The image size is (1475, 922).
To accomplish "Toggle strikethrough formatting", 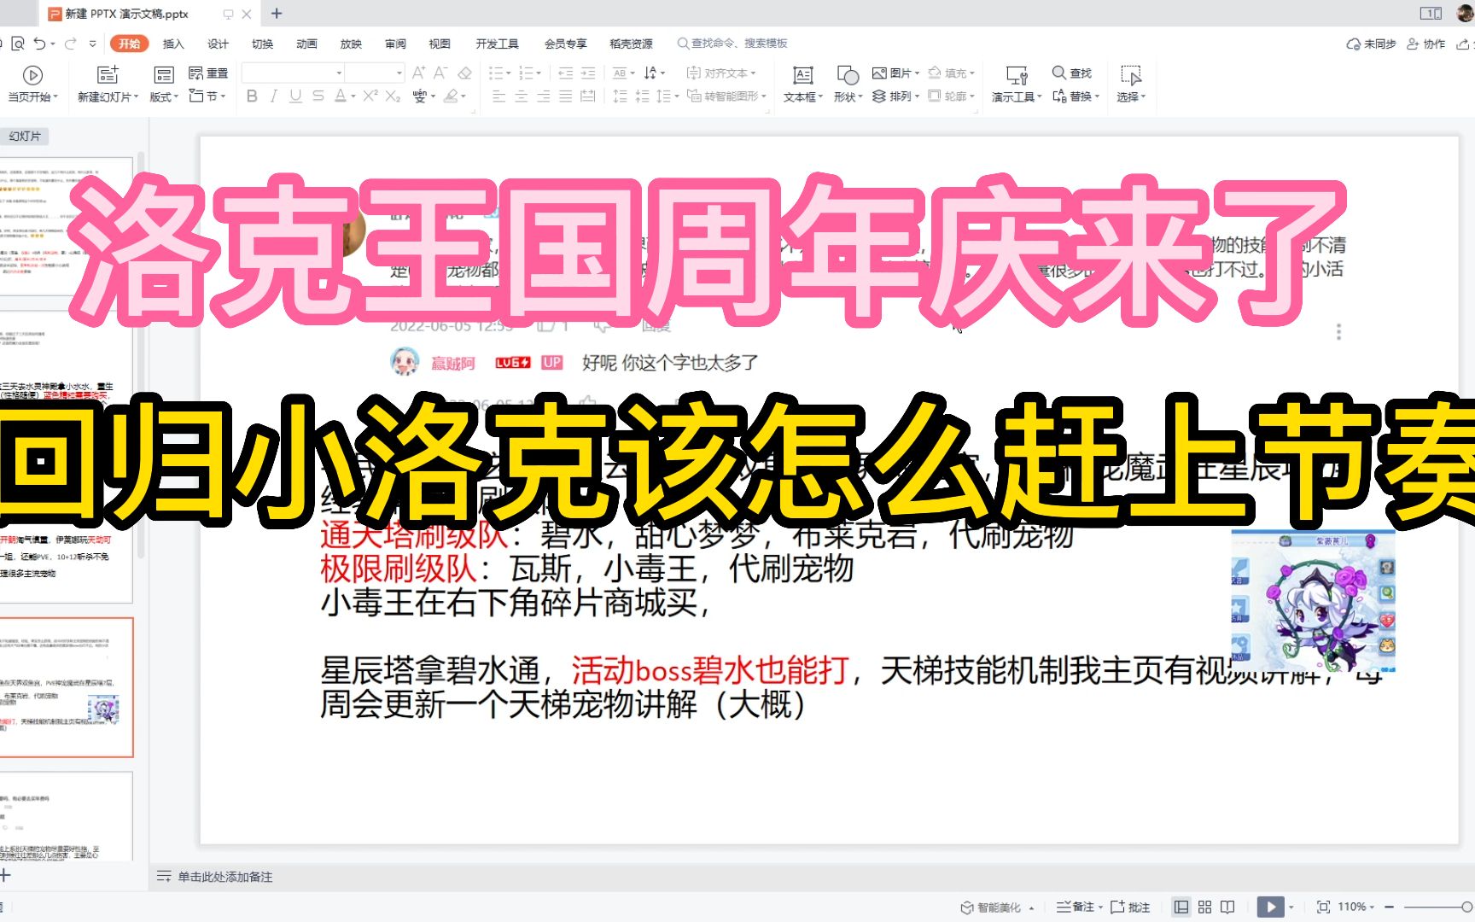I will tap(318, 96).
